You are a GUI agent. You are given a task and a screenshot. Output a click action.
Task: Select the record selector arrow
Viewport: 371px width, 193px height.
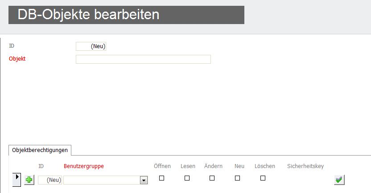(x=17, y=180)
